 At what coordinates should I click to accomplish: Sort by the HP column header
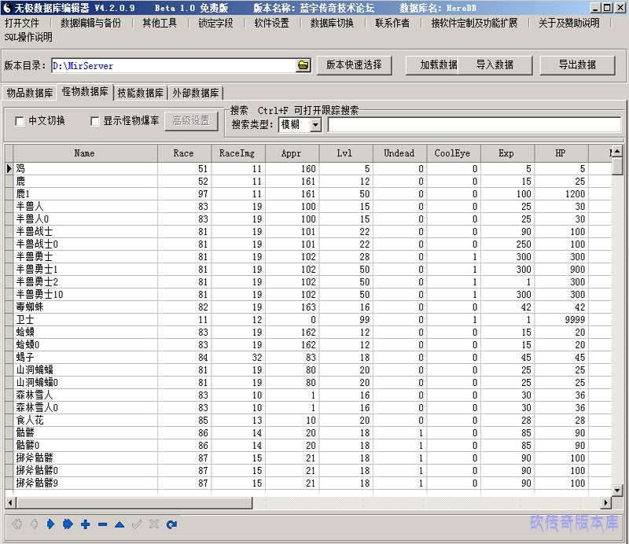pyautogui.click(x=561, y=153)
